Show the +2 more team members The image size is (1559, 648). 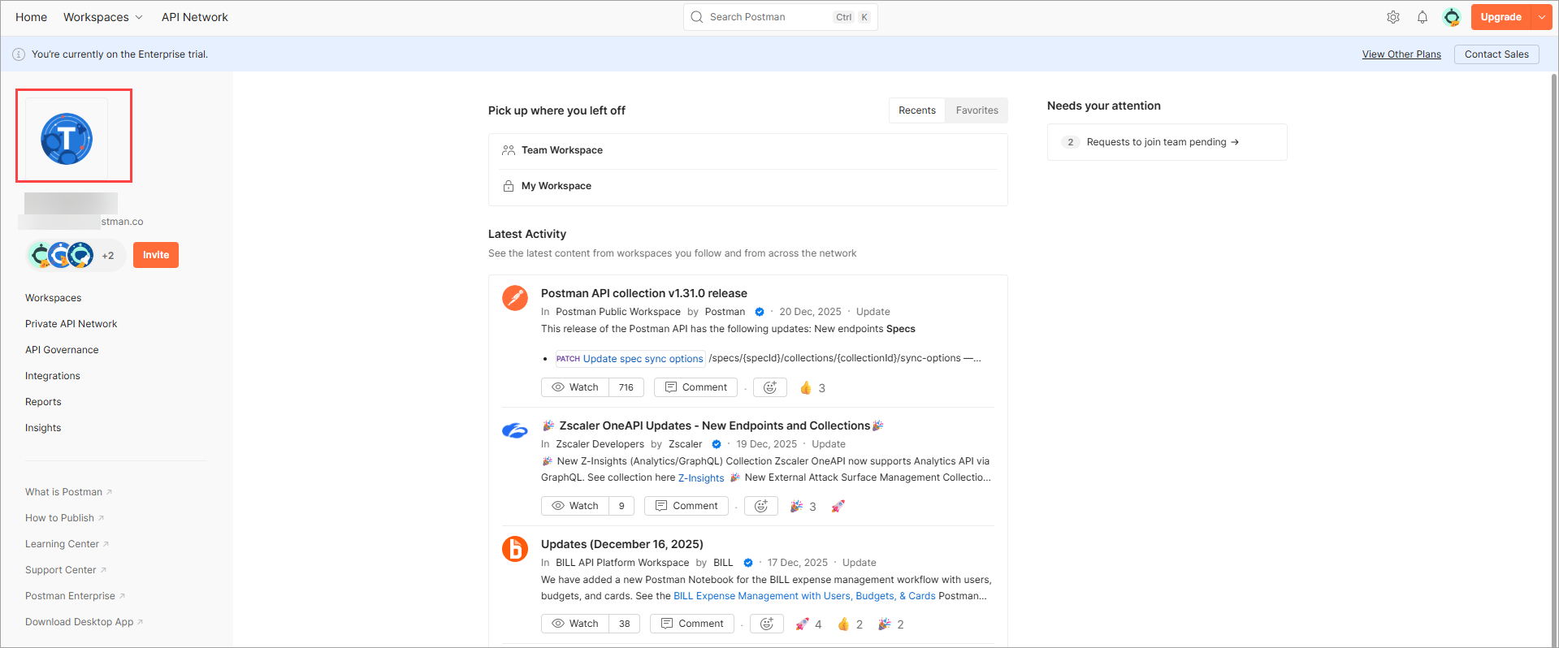coord(108,256)
